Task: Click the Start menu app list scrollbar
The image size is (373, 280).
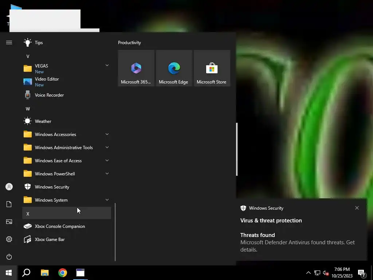Action: pyautogui.click(x=115, y=232)
